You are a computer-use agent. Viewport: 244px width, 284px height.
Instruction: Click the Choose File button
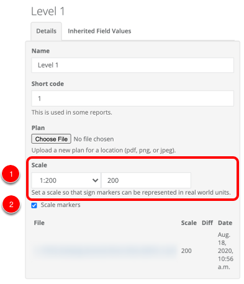coord(51,139)
